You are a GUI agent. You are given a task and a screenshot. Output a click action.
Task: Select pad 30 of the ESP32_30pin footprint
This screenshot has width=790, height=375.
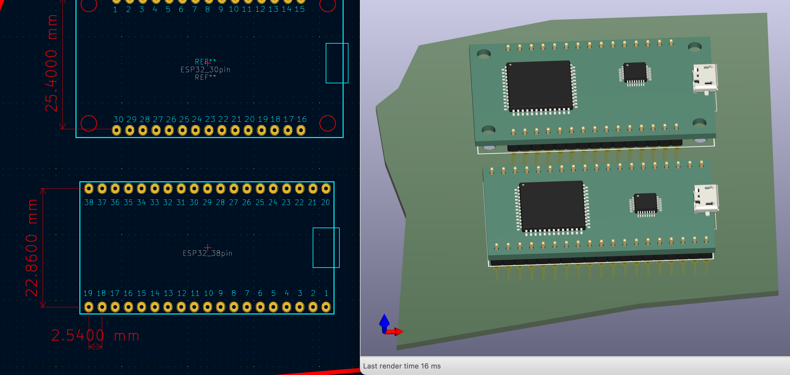pos(116,131)
